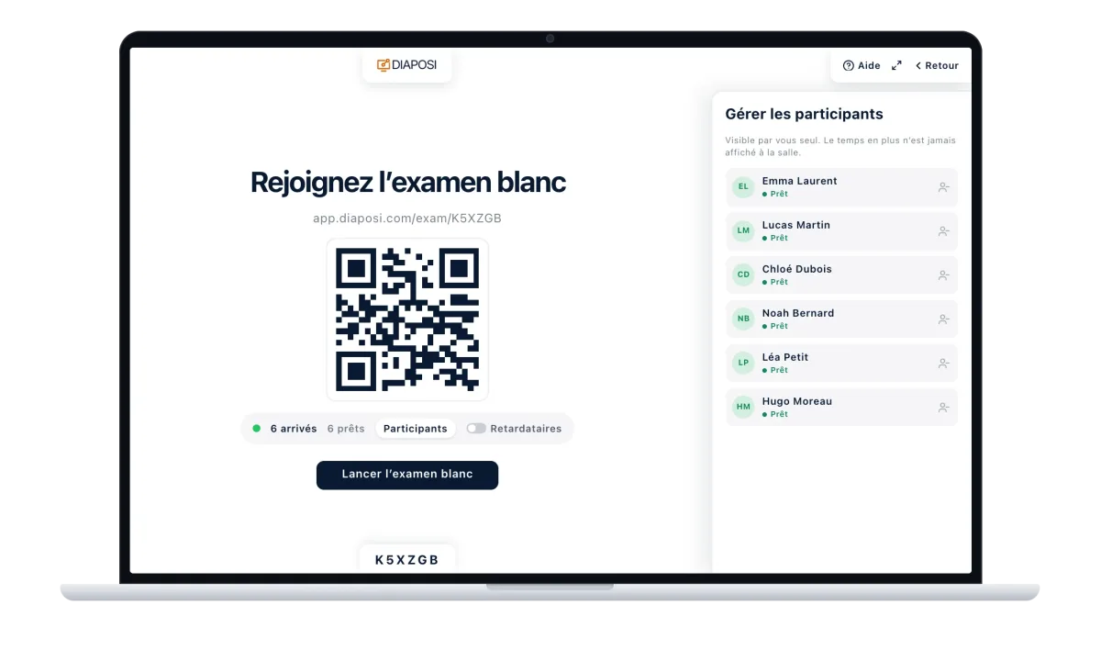
Task: Click the NB avatar of Noah Bernard
Action: coord(743,319)
